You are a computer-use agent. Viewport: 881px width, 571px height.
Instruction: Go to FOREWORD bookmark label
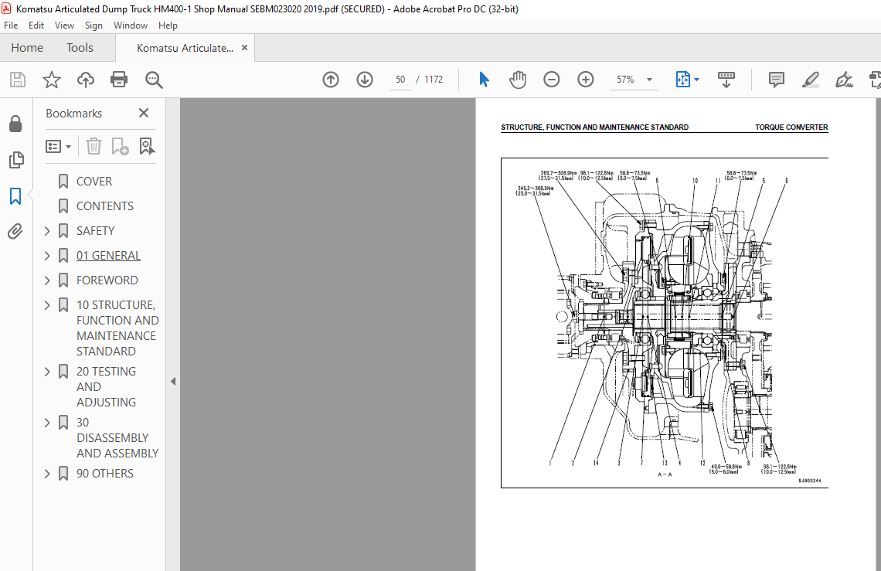point(107,280)
